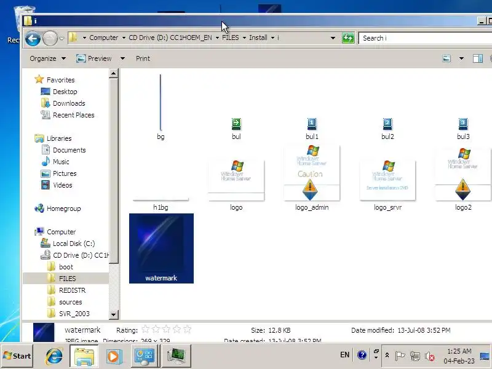Go back with the blue Back arrow

click(x=33, y=39)
